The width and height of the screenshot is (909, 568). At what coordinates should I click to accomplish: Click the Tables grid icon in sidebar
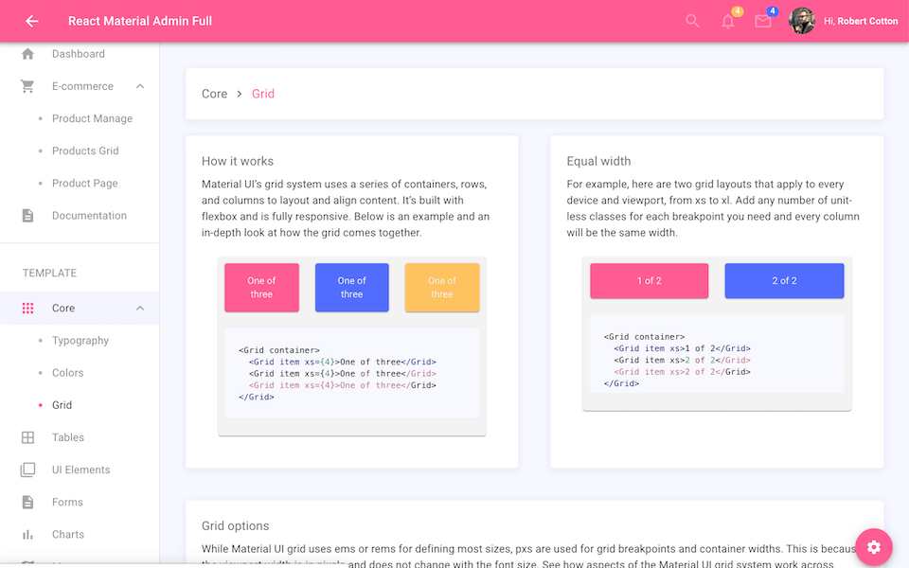28,436
